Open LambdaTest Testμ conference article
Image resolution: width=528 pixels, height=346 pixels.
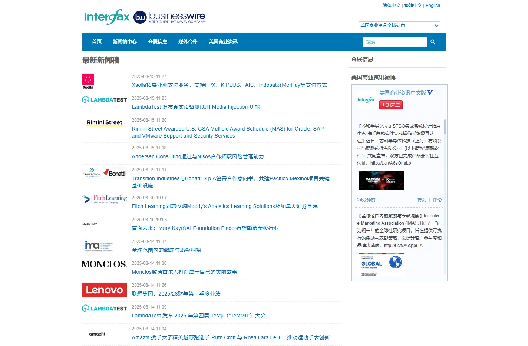tap(199, 316)
